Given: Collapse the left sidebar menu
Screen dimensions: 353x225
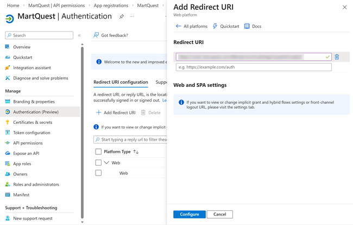Looking at the screenshot, I should coord(79,35).
